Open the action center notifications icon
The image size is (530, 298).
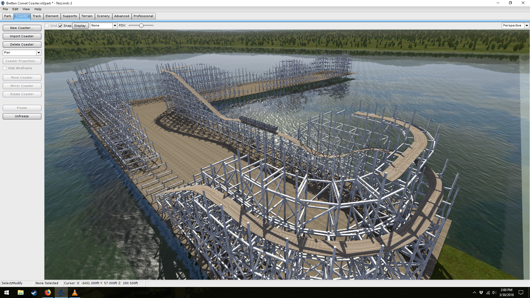pyautogui.click(x=521, y=292)
